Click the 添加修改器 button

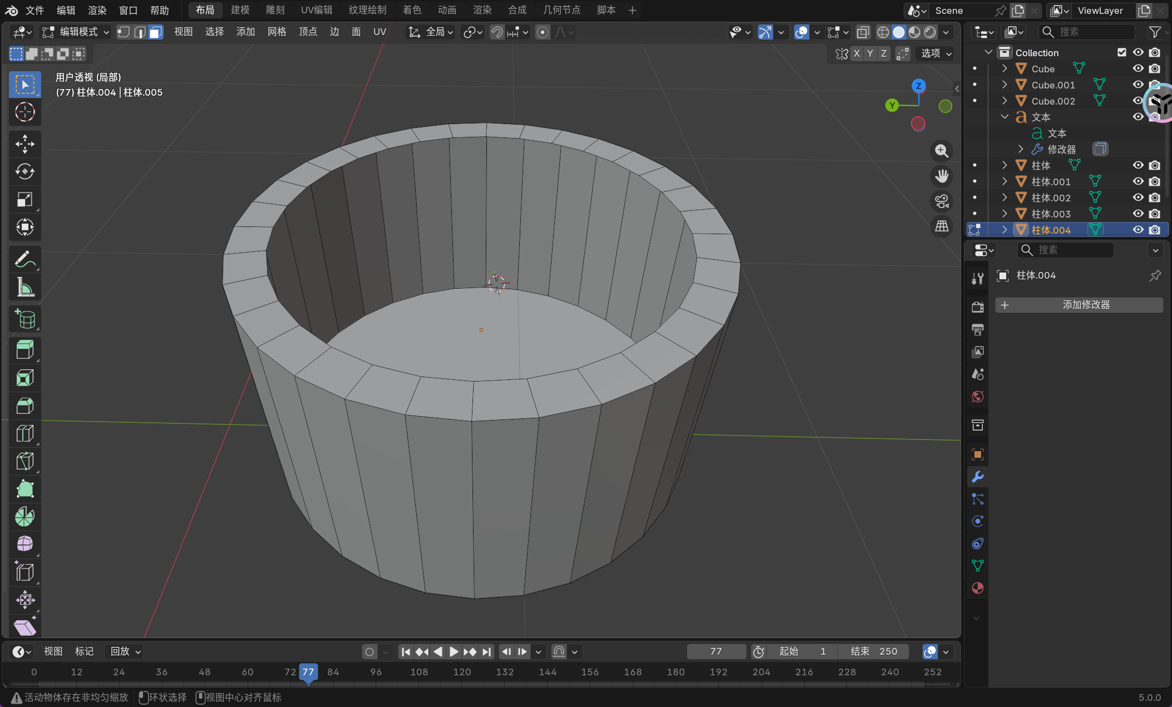1079,305
